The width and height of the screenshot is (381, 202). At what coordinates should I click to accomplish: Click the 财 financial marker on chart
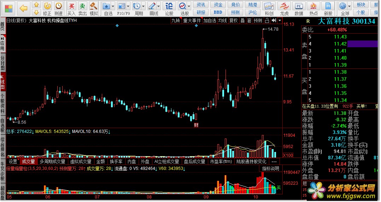196,125
